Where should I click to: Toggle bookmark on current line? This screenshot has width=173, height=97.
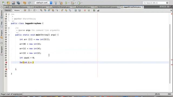point(70,10)
